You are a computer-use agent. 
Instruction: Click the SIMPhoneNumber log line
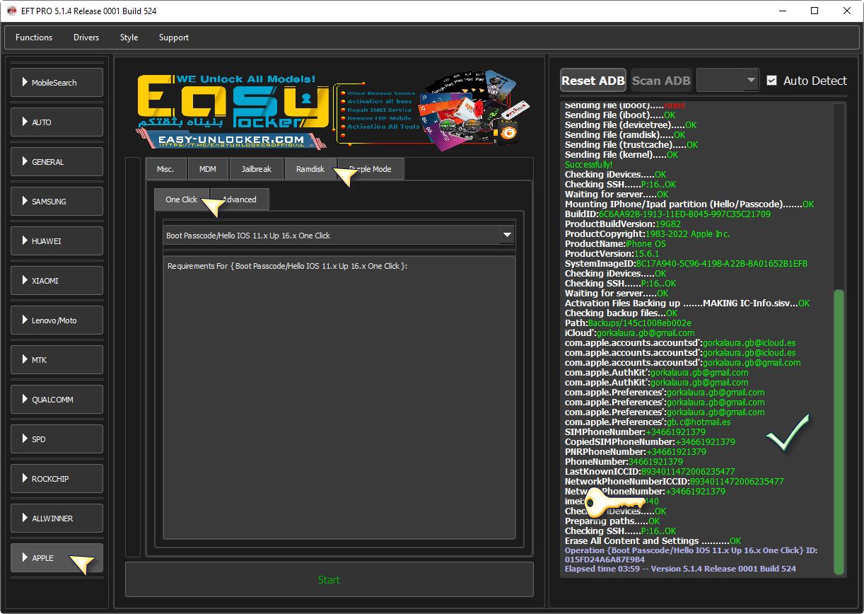coord(635,432)
